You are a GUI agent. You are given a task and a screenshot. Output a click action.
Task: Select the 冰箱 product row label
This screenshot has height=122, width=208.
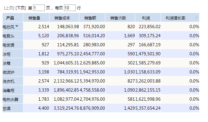tap(6, 63)
